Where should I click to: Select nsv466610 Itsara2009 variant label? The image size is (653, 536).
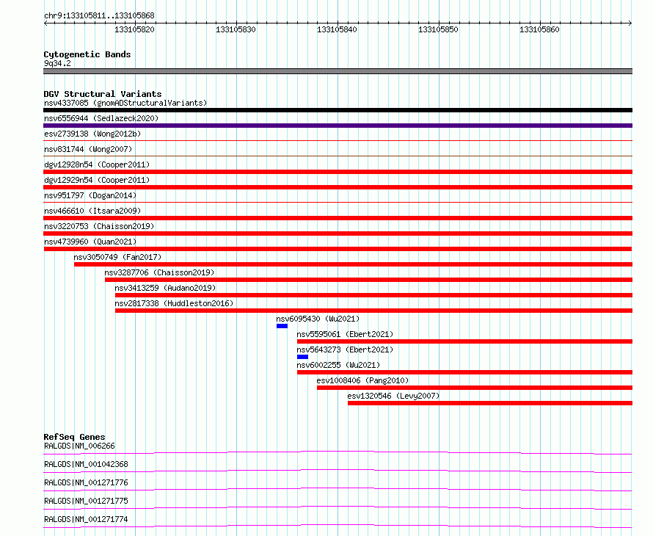pyautogui.click(x=92, y=211)
